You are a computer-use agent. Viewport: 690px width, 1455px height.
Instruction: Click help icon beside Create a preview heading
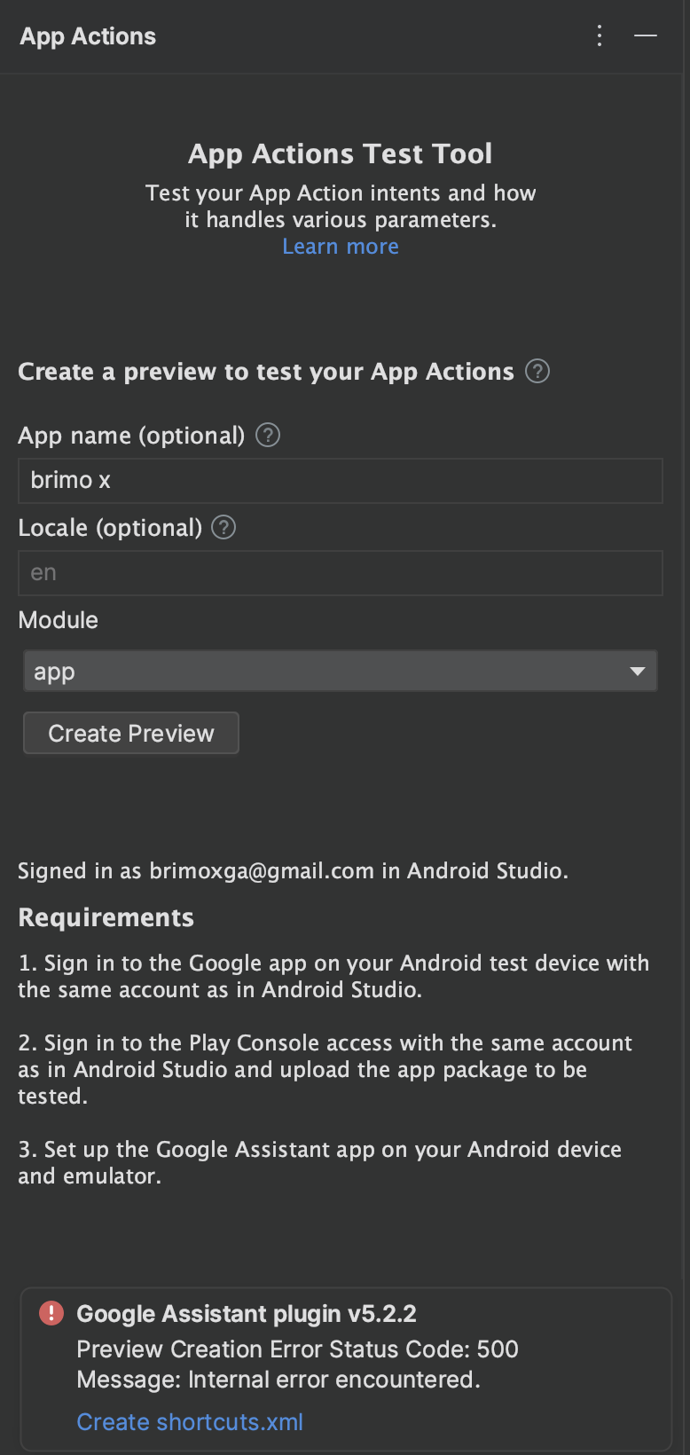pyautogui.click(x=537, y=371)
